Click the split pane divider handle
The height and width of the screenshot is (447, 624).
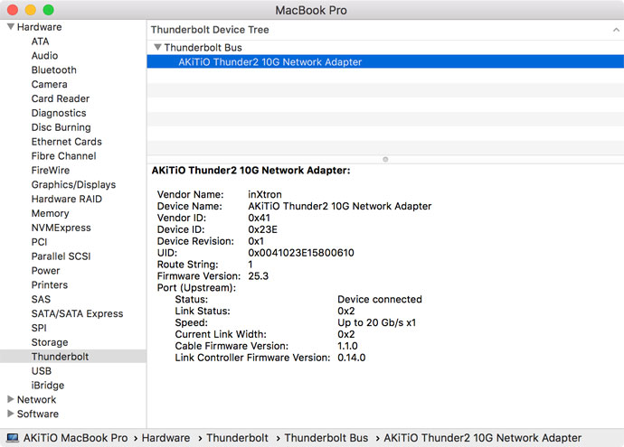tap(385, 159)
